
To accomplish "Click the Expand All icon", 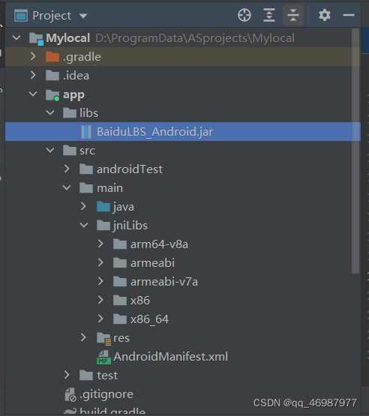I will 269,15.
